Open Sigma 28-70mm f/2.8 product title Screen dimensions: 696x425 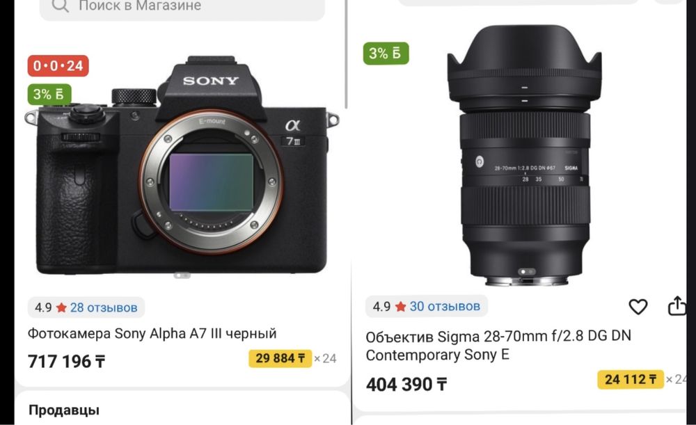[498, 345]
